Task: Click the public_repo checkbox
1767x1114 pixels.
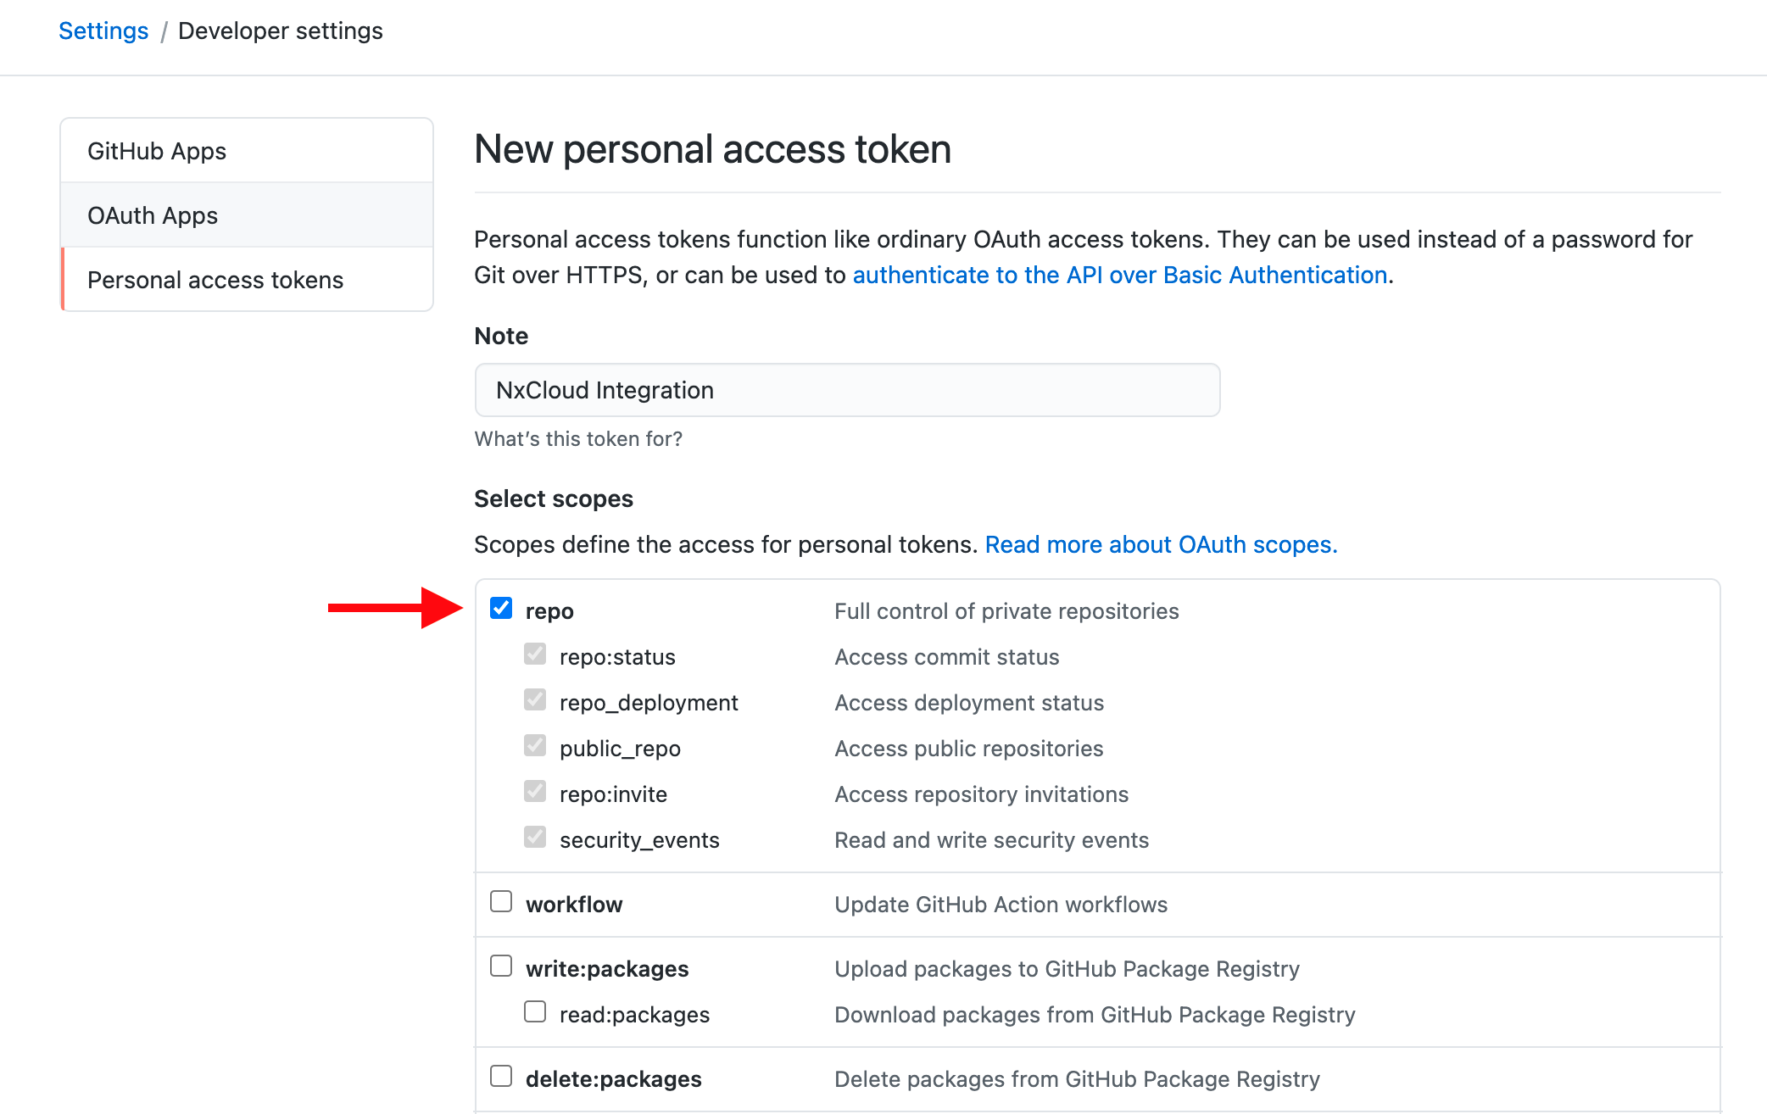Action: (534, 745)
